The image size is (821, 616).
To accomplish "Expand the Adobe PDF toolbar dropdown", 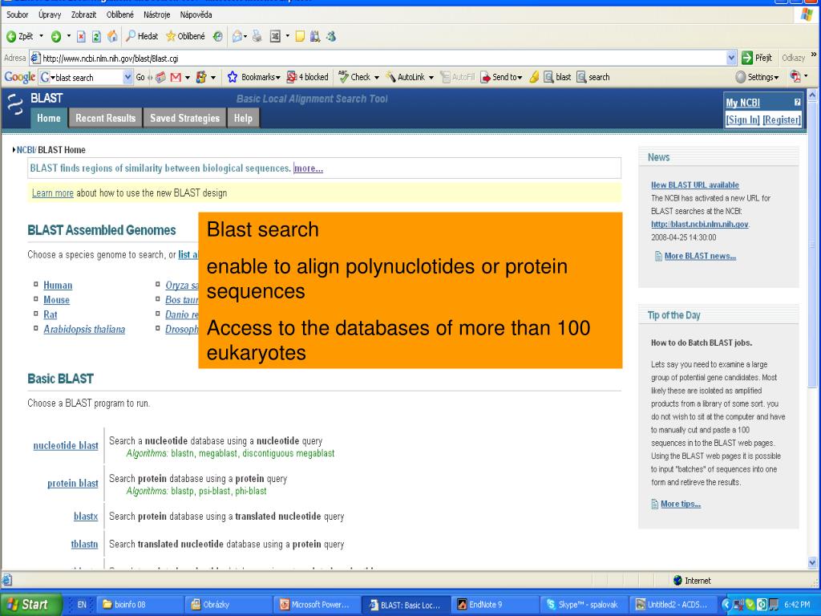I will click(x=806, y=76).
